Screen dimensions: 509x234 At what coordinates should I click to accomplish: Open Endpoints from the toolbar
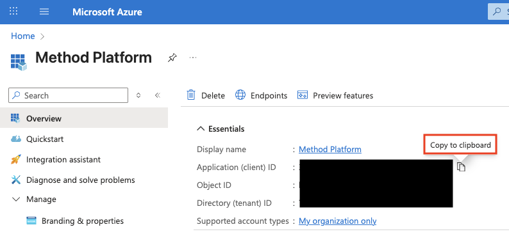pyautogui.click(x=262, y=95)
